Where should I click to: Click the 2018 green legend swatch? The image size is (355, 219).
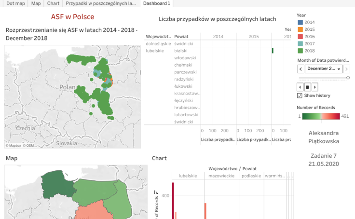[300, 51]
